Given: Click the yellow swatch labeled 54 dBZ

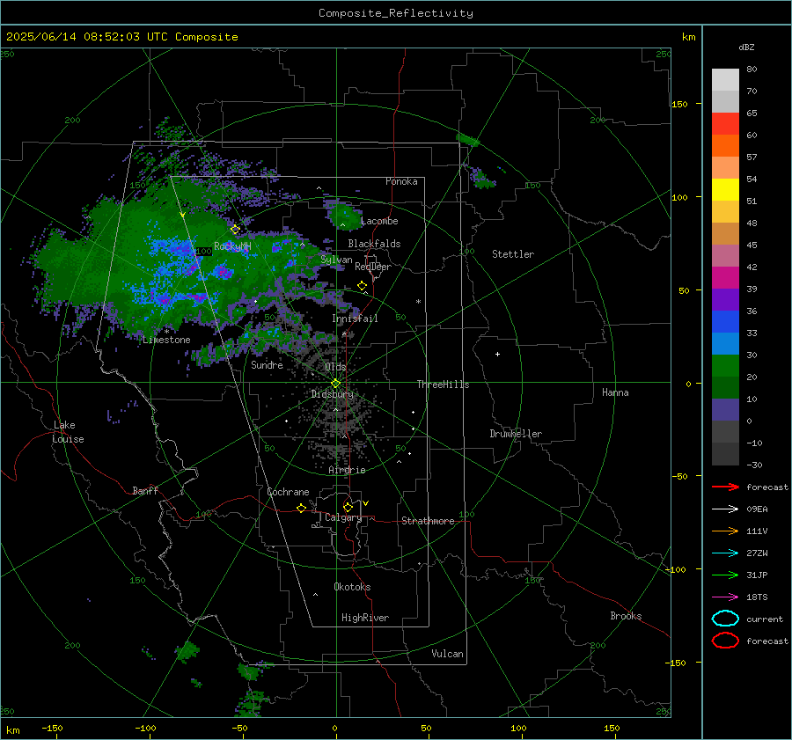Looking at the screenshot, I should coord(725,189).
